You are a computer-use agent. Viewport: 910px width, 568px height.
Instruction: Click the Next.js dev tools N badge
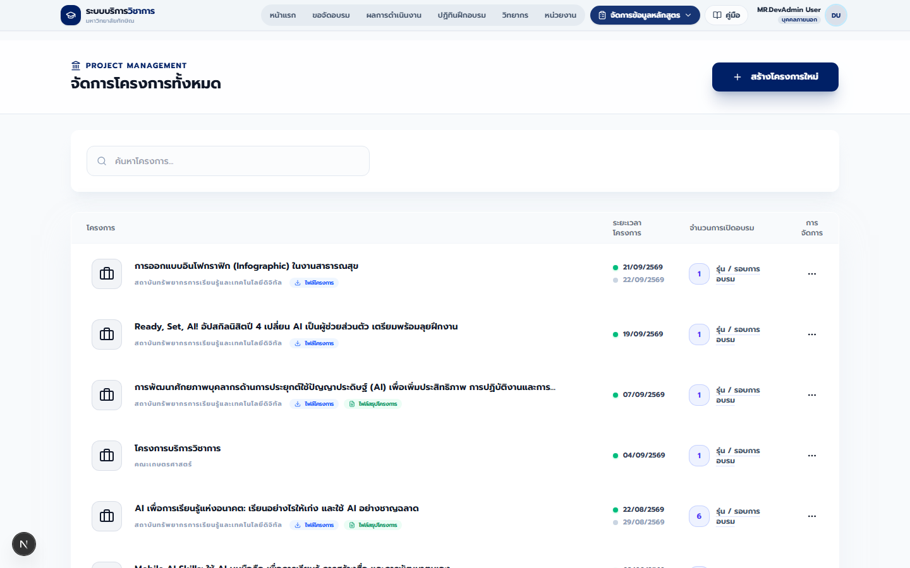tap(24, 544)
